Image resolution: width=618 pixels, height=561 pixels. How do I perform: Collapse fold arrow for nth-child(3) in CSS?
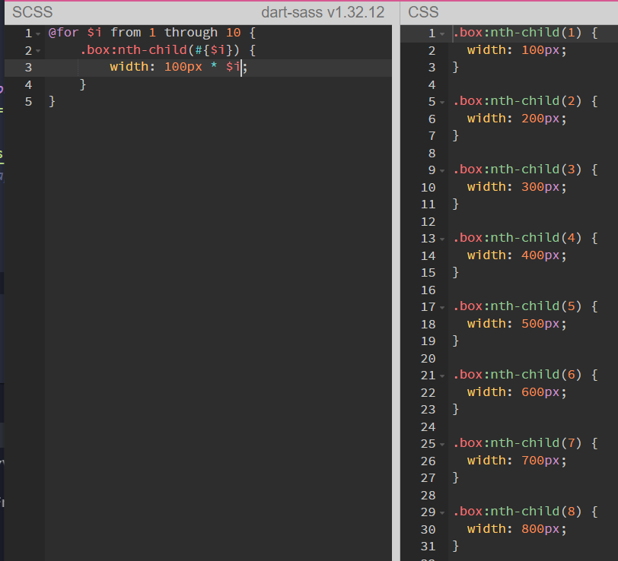[442, 171]
